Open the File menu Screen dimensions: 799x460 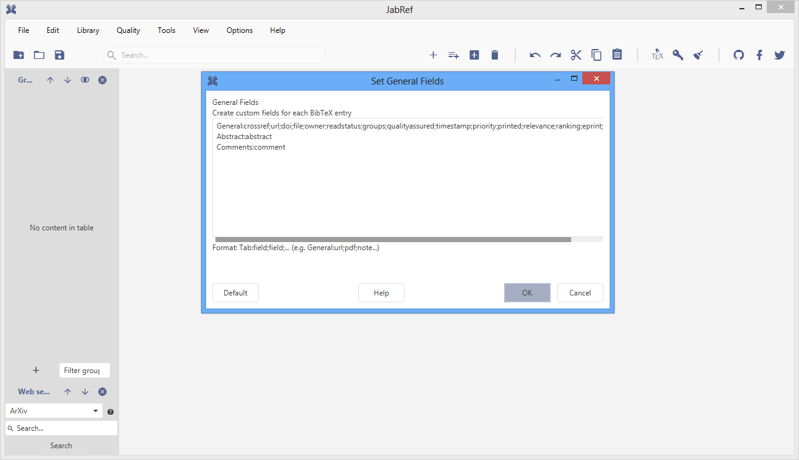coord(24,30)
